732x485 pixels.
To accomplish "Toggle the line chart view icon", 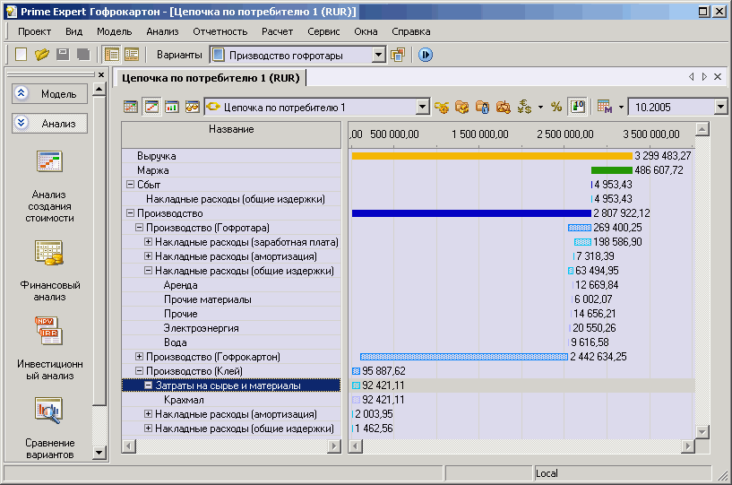I will point(151,107).
